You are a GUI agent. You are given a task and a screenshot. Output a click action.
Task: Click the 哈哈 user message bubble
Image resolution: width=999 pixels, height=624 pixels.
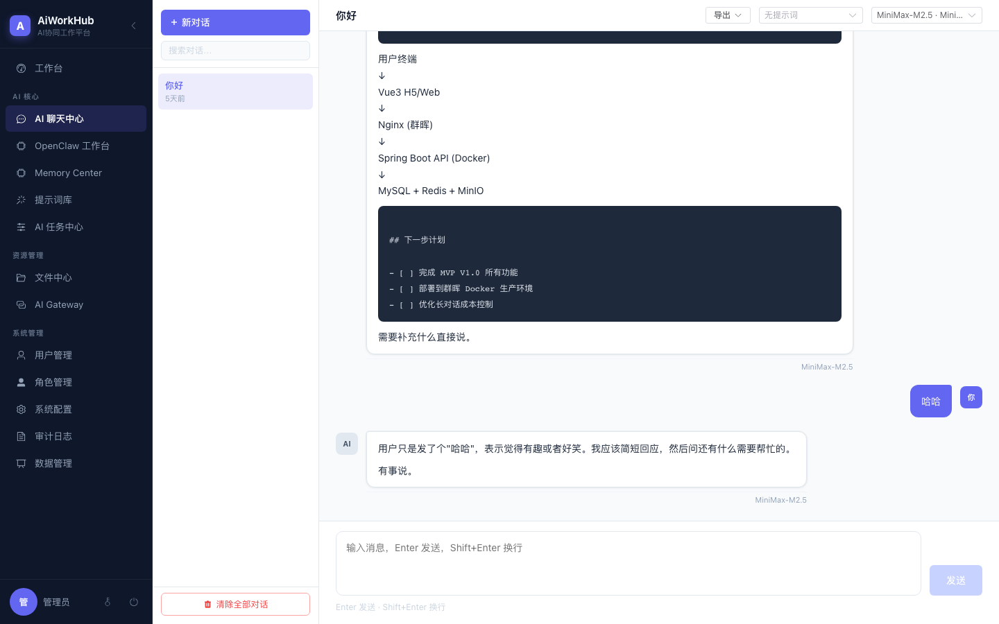pyautogui.click(x=931, y=401)
